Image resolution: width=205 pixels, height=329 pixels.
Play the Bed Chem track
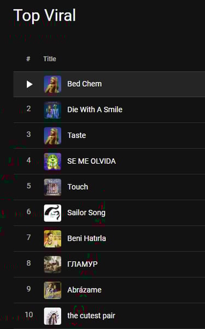(x=30, y=84)
